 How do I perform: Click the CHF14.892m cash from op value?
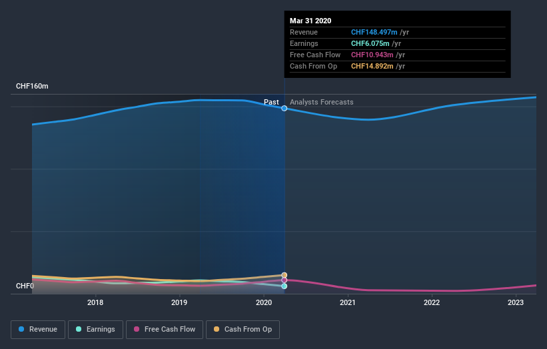click(x=372, y=66)
